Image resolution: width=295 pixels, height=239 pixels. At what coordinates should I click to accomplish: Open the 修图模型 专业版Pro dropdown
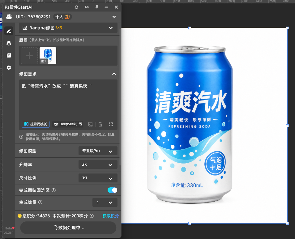point(98,151)
